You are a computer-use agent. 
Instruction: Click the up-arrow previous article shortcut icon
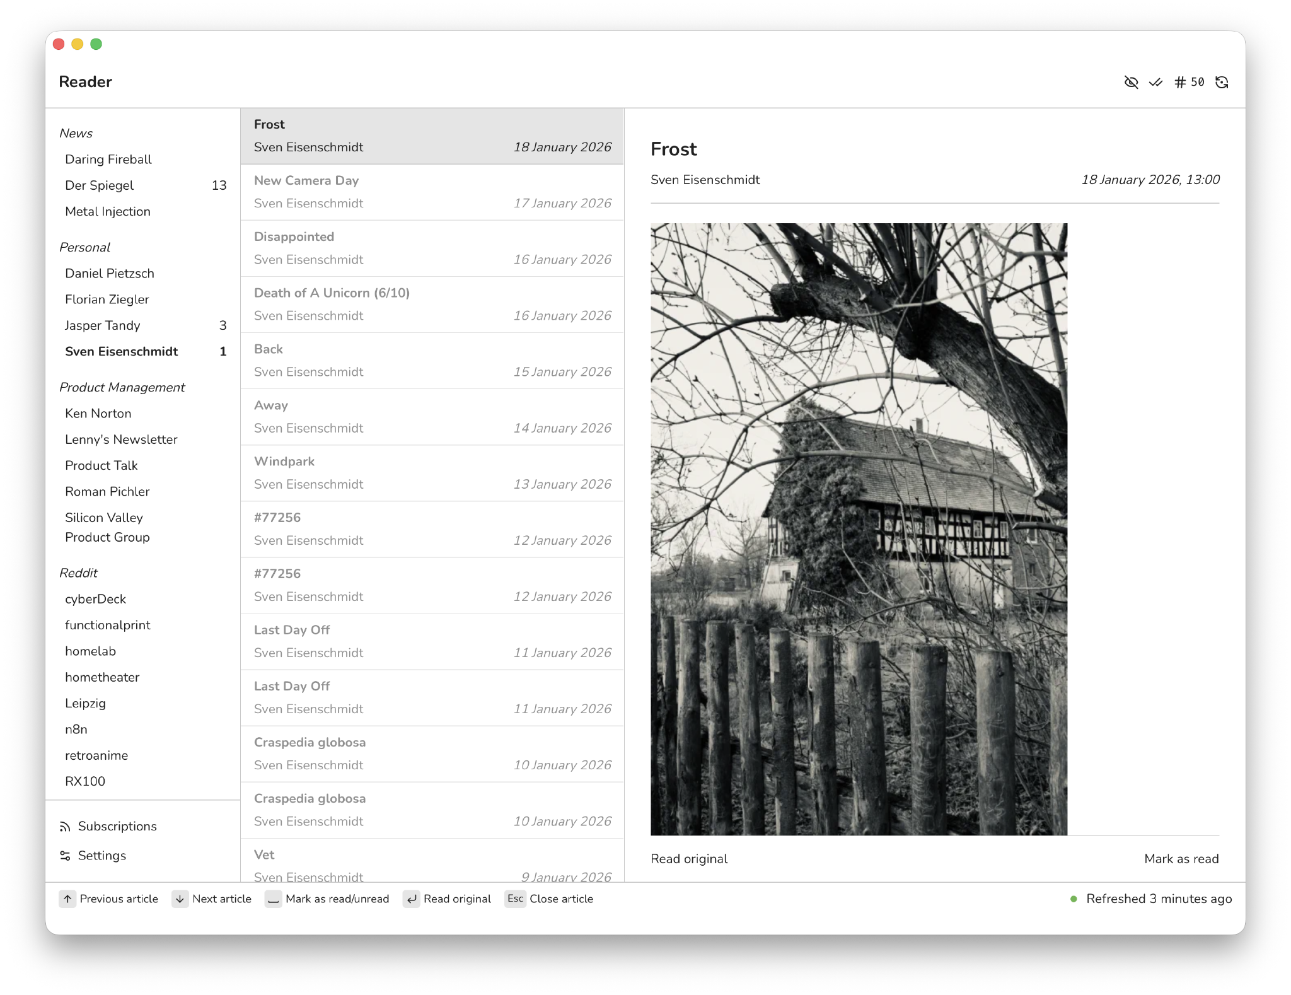68,899
